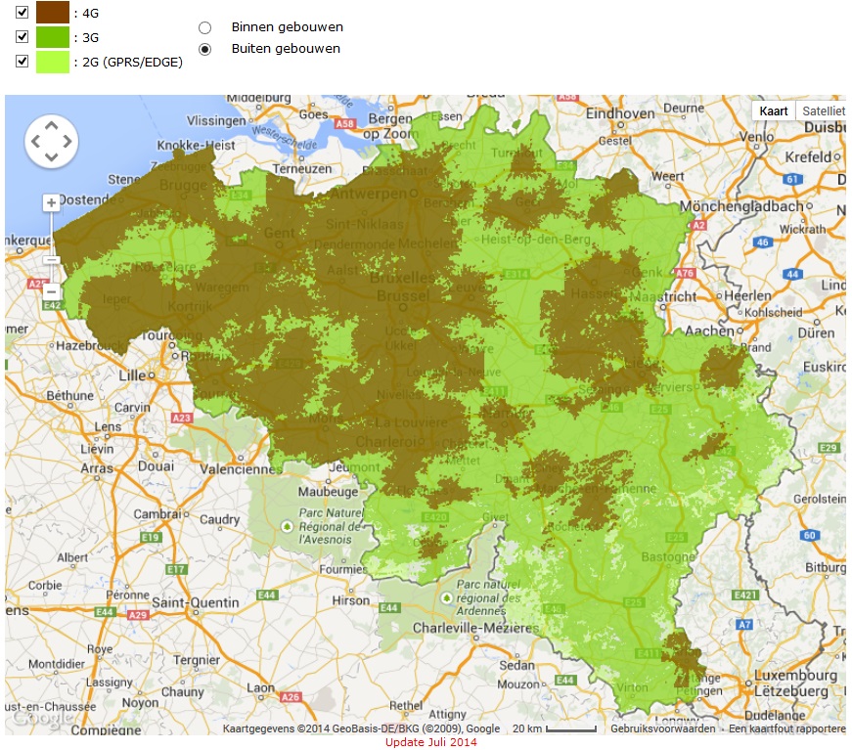Select the Binnen gebouwen radio option
The width and height of the screenshot is (852, 750).
(x=205, y=27)
